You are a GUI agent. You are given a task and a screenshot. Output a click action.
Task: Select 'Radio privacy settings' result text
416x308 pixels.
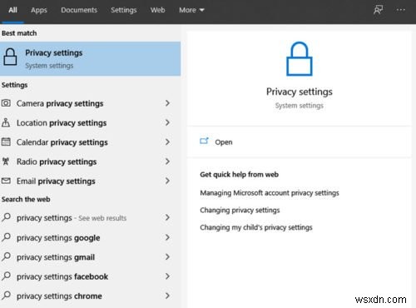(x=57, y=162)
